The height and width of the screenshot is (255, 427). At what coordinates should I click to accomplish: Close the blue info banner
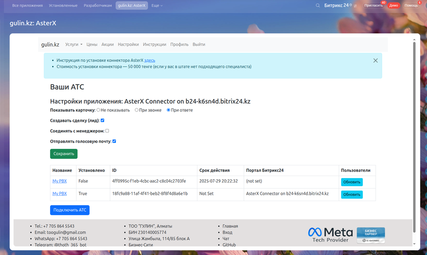pyautogui.click(x=375, y=60)
